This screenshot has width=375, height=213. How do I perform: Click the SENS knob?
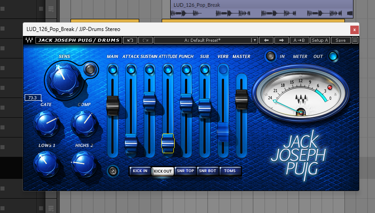click(64, 79)
